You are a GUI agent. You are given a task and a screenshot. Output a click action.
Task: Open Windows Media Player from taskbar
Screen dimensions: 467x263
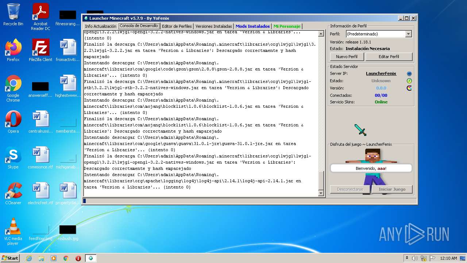tap(54, 258)
